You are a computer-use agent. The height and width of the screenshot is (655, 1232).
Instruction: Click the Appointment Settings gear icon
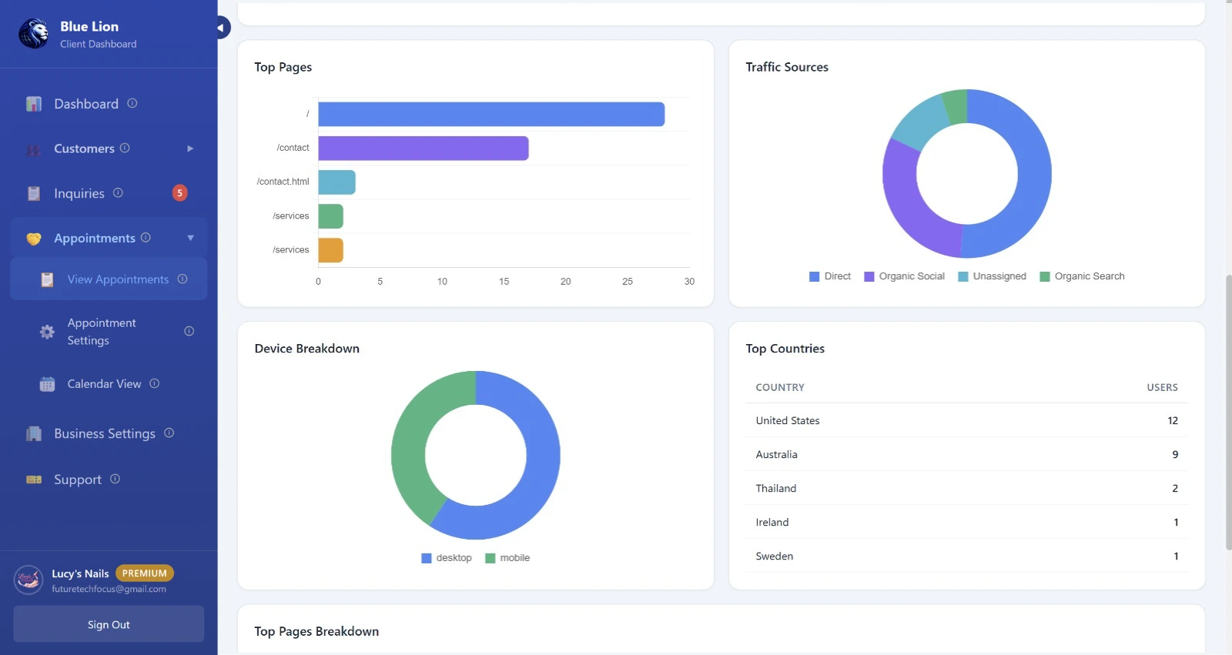click(x=47, y=332)
